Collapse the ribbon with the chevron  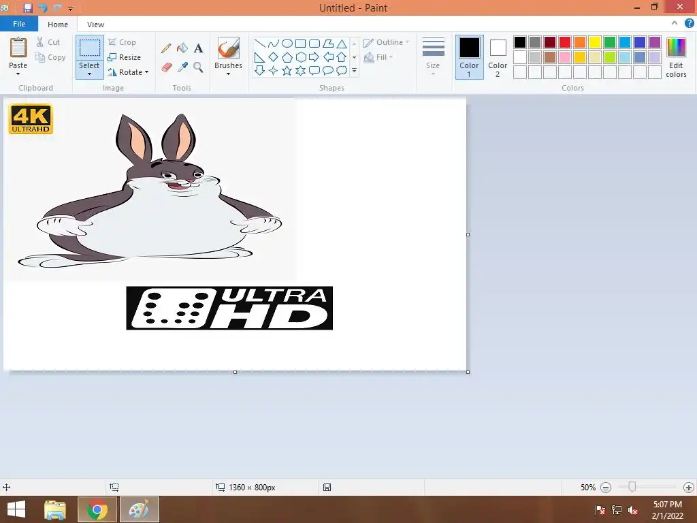[x=675, y=23]
